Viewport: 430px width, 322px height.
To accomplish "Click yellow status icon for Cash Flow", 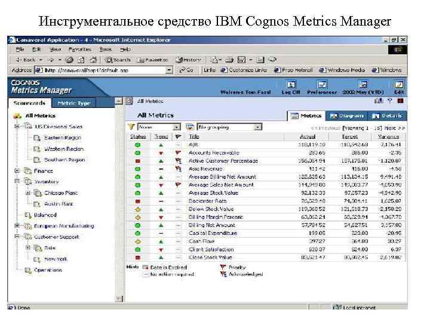I will [x=138, y=241].
